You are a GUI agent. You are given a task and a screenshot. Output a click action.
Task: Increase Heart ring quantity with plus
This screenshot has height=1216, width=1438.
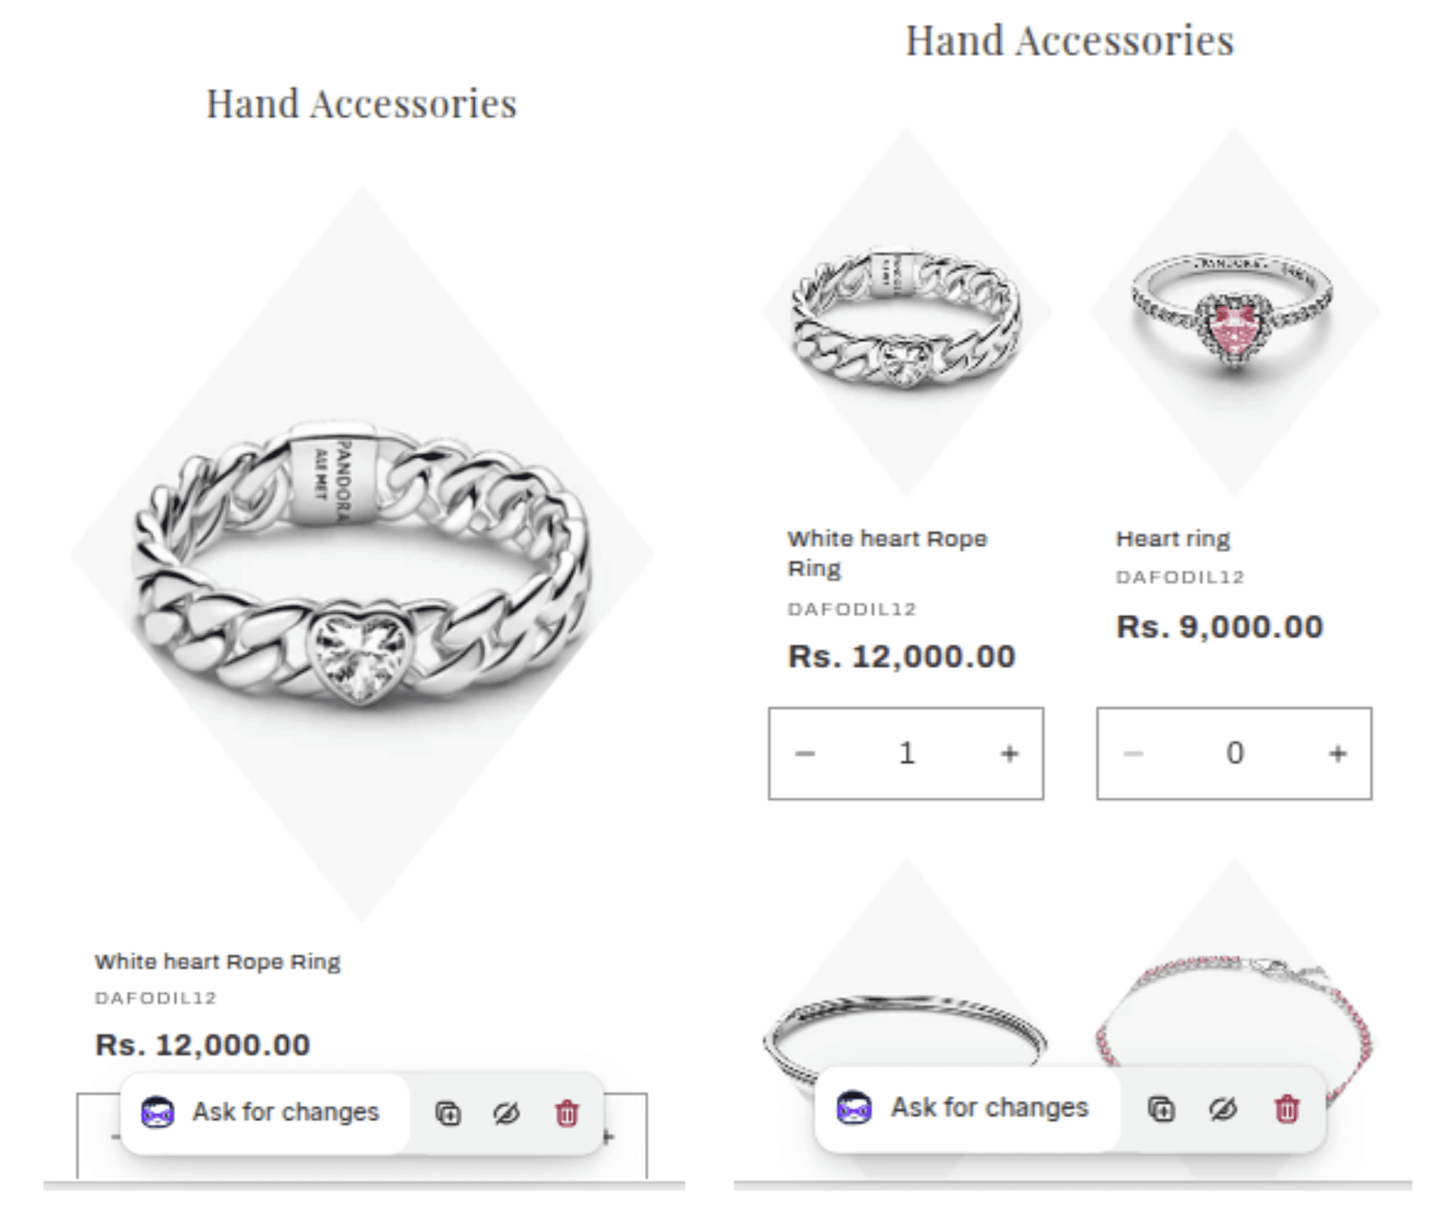point(1338,753)
